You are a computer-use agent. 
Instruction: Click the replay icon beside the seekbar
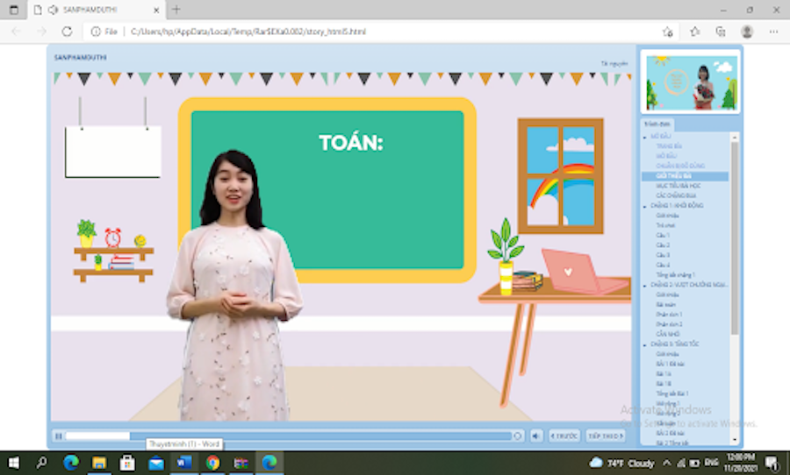point(518,436)
